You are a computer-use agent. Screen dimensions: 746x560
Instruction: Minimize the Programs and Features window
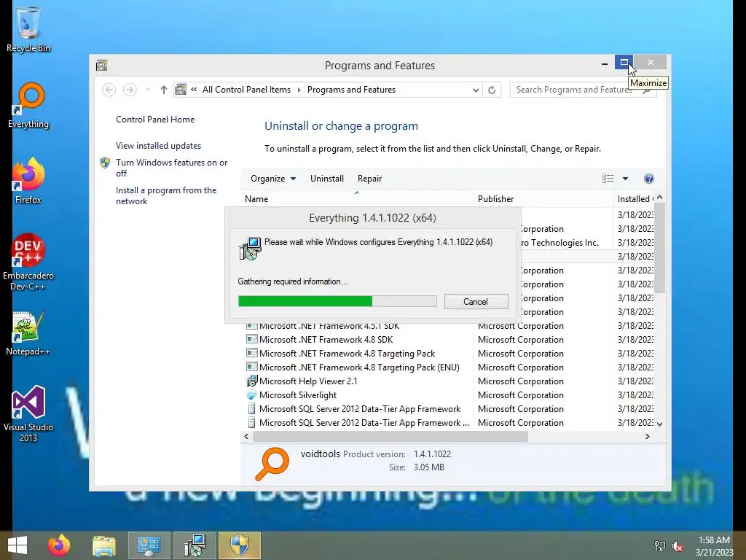click(604, 63)
